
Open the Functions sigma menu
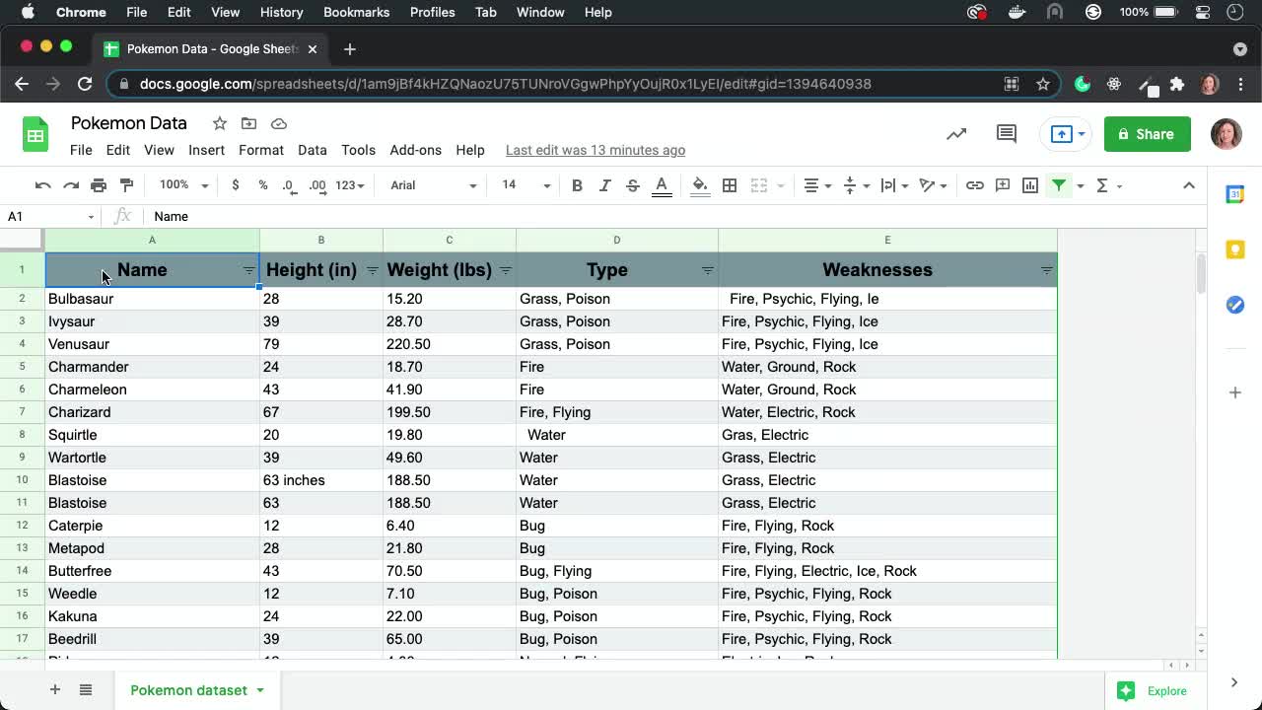click(1108, 185)
